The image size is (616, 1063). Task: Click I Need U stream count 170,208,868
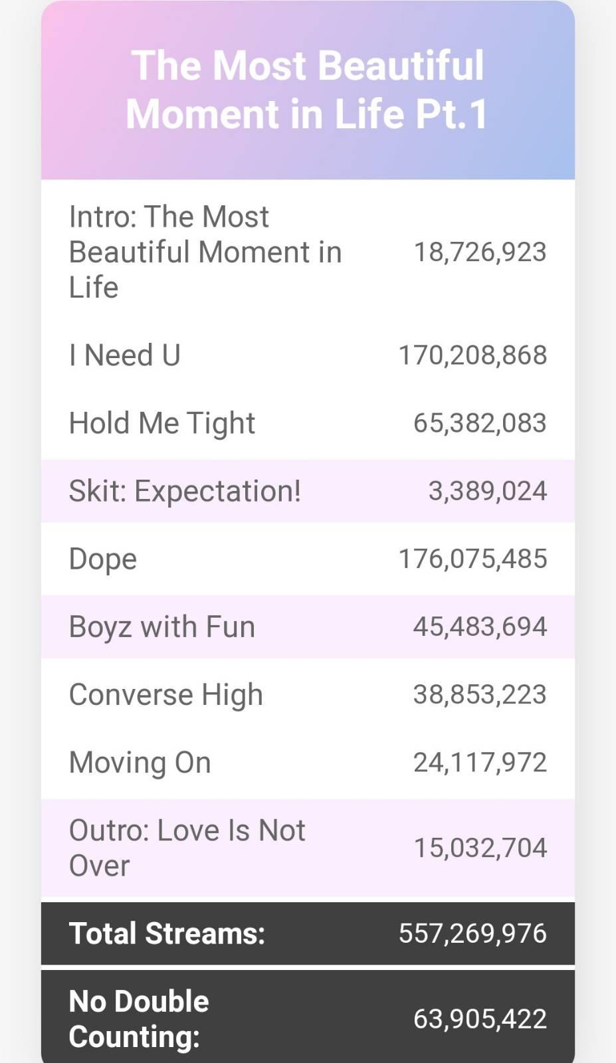click(x=472, y=355)
